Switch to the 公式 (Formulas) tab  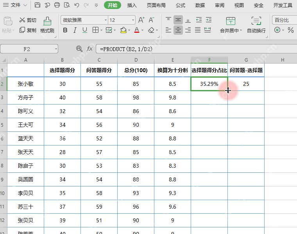tap(180, 5)
